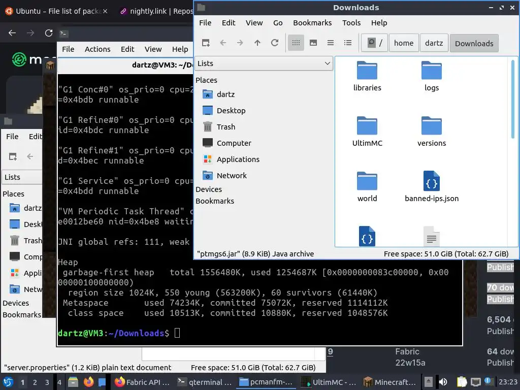Switch to Fabric API Firefox taskbar item

(142, 382)
